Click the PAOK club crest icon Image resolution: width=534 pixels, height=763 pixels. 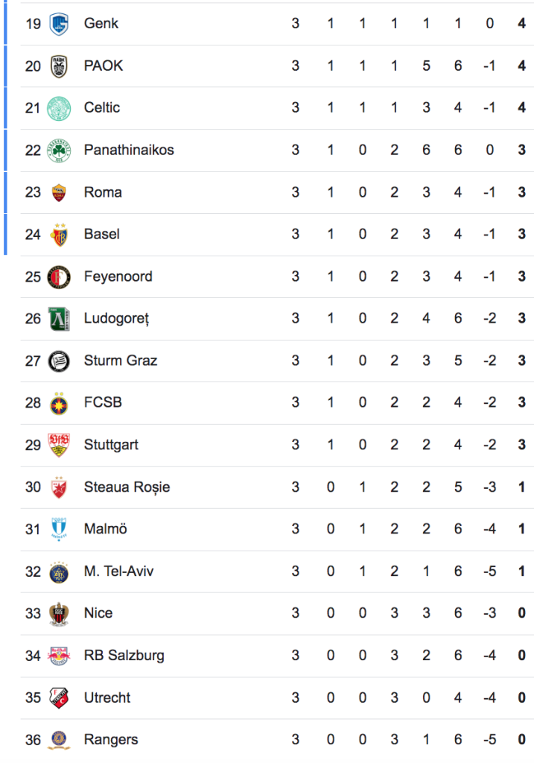tap(59, 66)
